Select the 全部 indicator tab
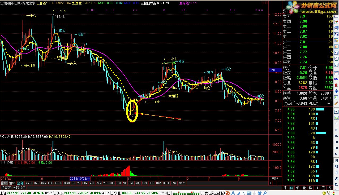Viewport: 339px width, 195px height. [20, 183]
